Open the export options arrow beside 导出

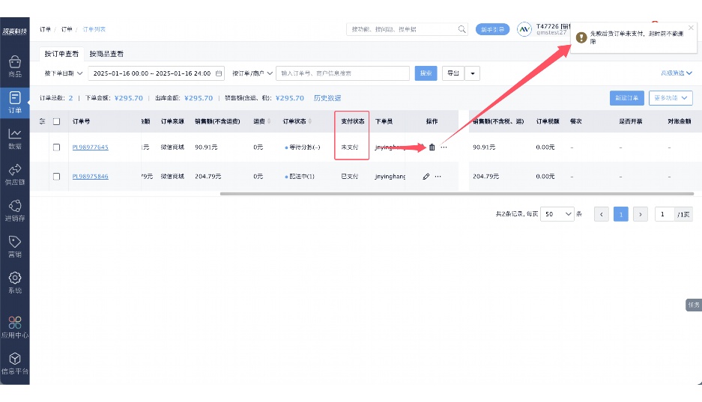[472, 73]
